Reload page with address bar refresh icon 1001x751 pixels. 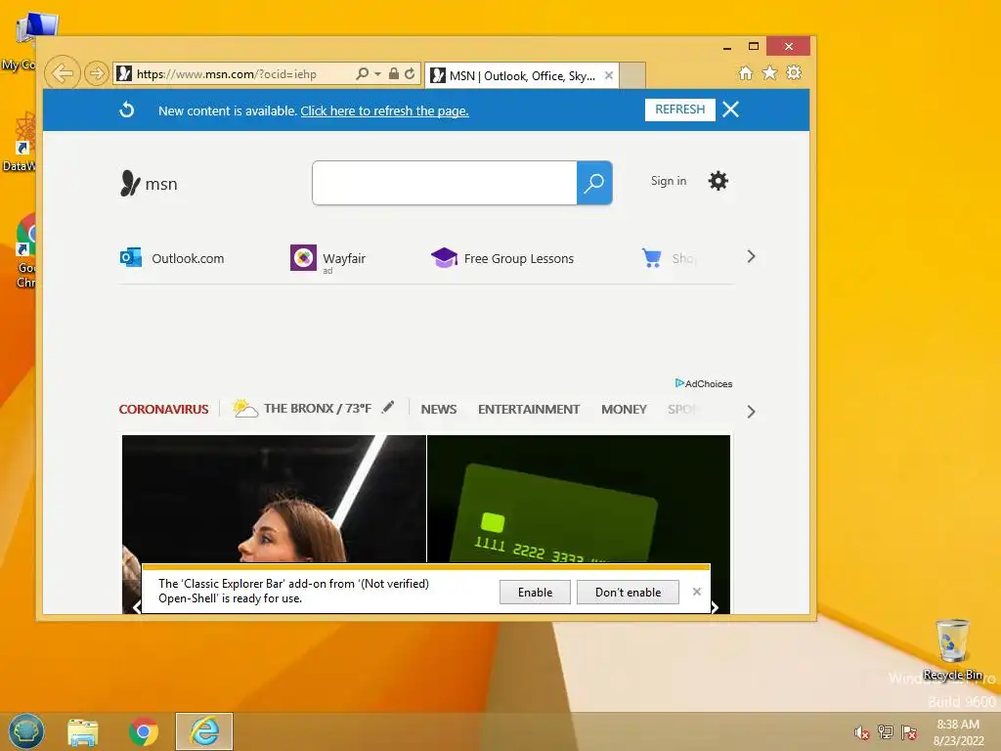pyautogui.click(x=410, y=73)
